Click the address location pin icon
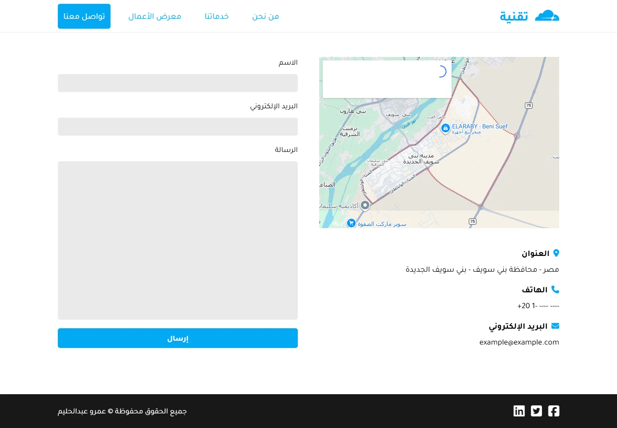The width and height of the screenshot is (617, 428). 556,253
